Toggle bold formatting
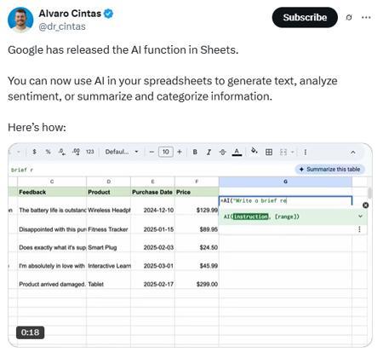383x352 pixels. (195, 152)
